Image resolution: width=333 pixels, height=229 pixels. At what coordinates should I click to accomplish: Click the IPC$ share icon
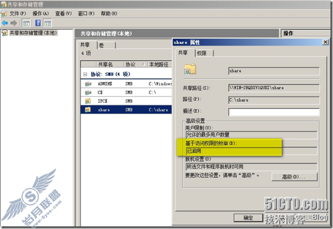pyautogui.click(x=88, y=101)
